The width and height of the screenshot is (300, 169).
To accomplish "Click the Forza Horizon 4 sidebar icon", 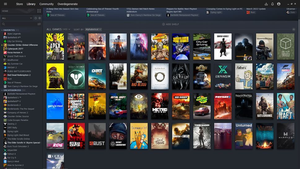I will point(5,52).
